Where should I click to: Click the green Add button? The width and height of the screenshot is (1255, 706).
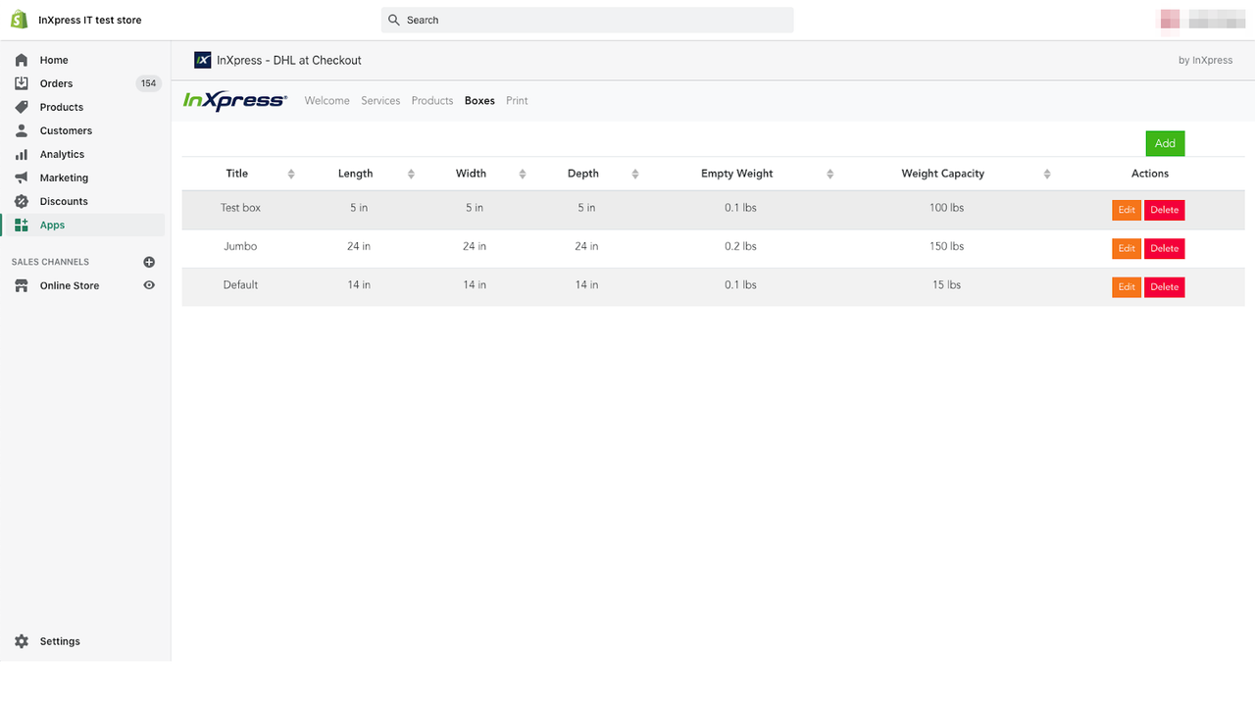(1165, 143)
